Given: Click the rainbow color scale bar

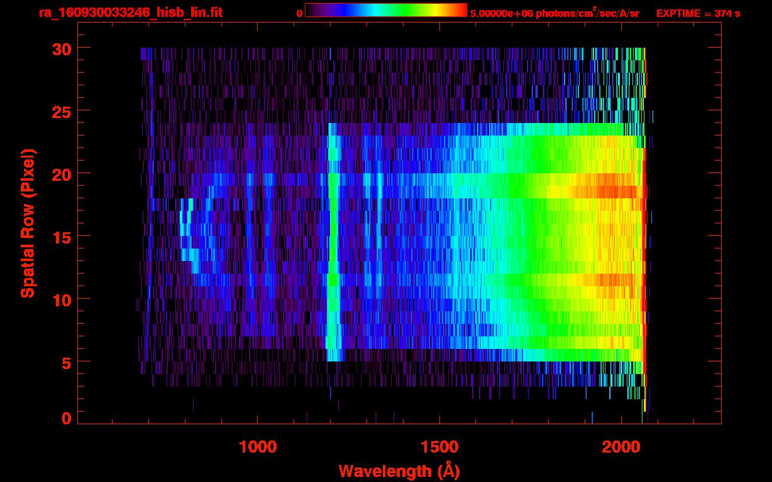Looking at the screenshot, I should pyautogui.click(x=386, y=11).
